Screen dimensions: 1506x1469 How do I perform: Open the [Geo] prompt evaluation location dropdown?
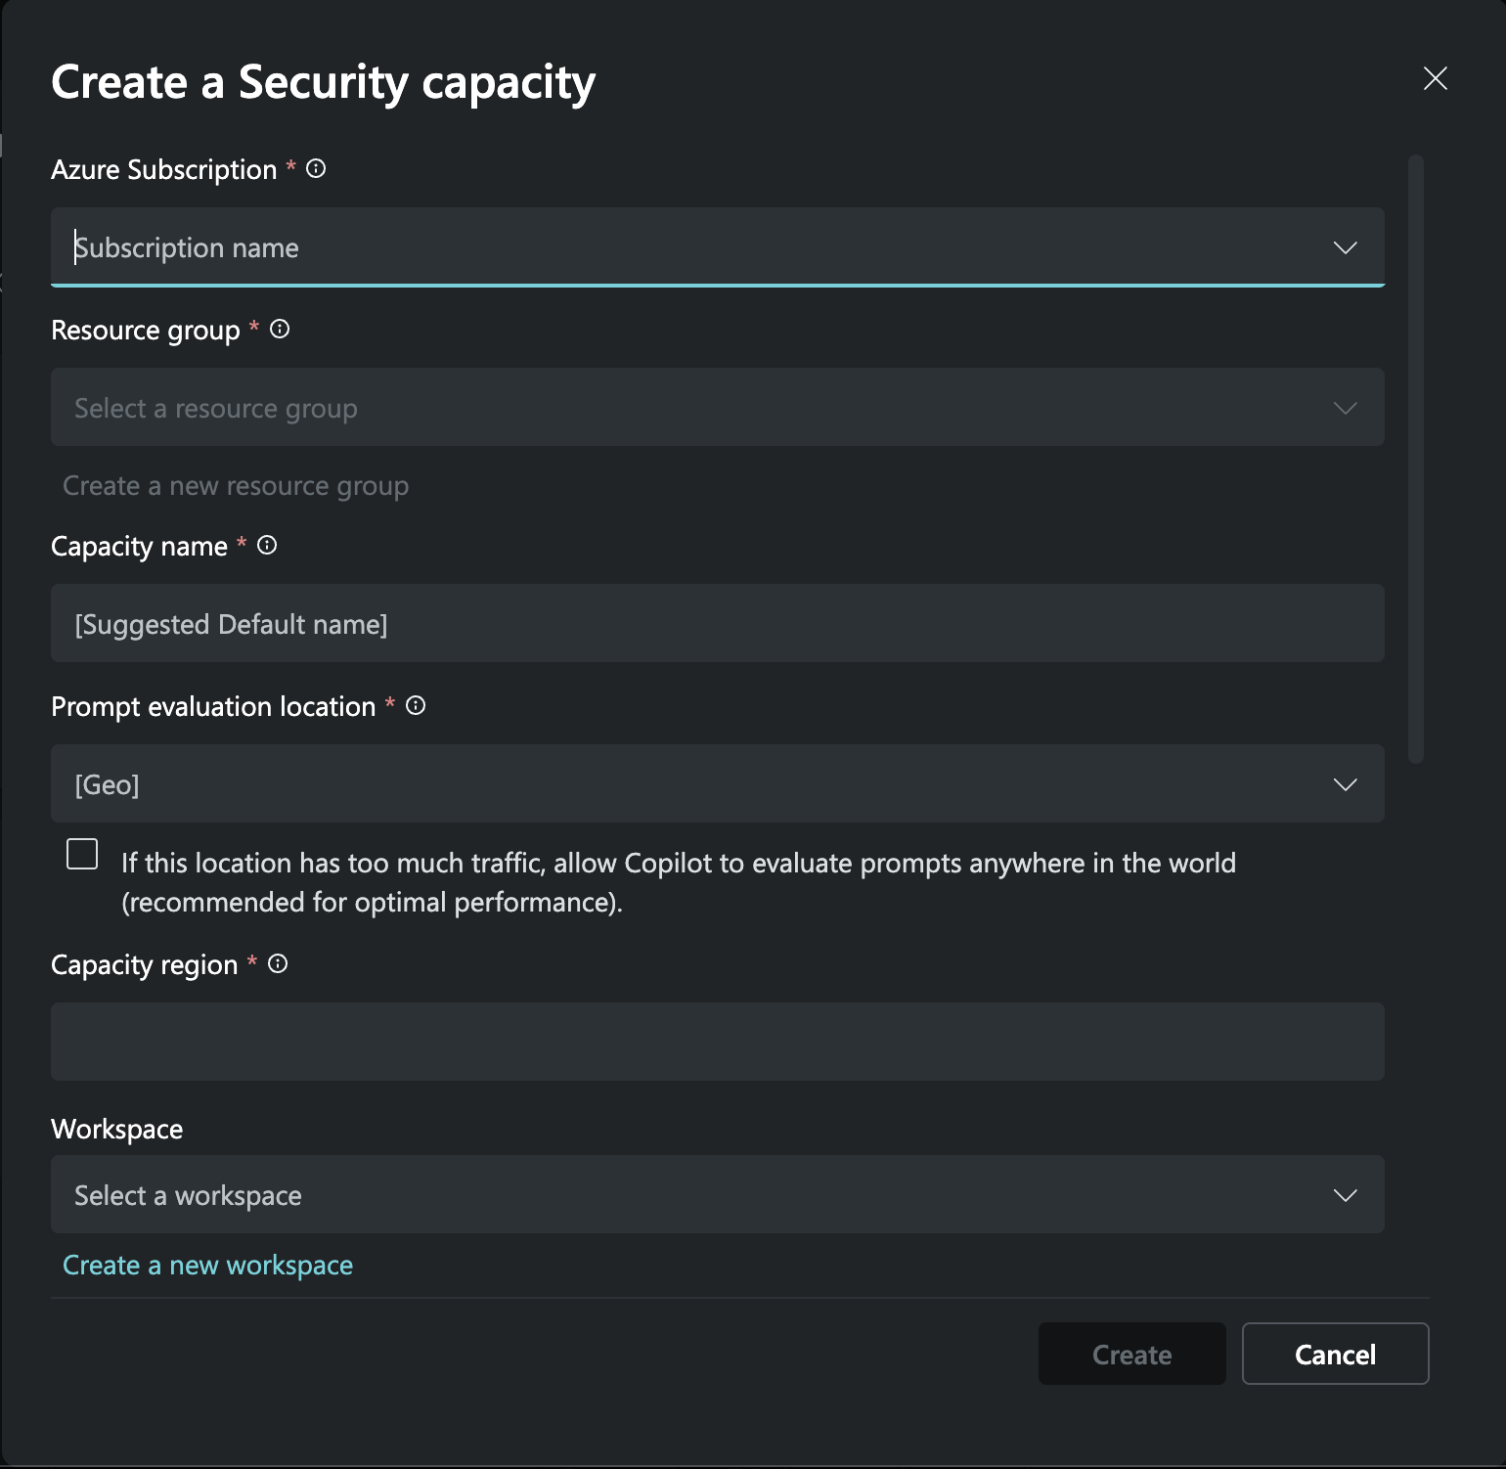1346,783
